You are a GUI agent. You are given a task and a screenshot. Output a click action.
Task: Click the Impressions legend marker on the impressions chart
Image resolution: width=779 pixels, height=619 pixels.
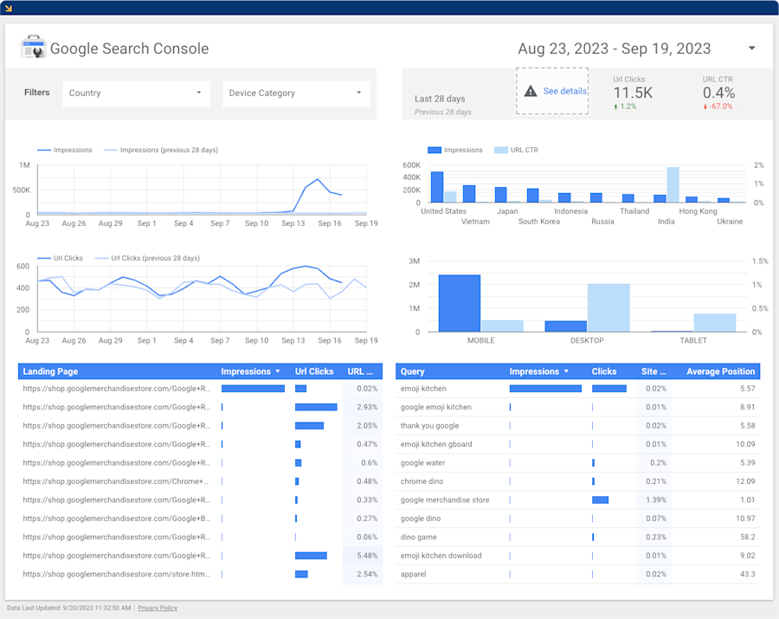[42, 149]
